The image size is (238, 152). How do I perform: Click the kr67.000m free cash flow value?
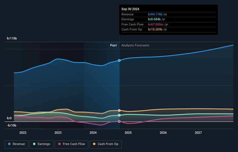156,24
